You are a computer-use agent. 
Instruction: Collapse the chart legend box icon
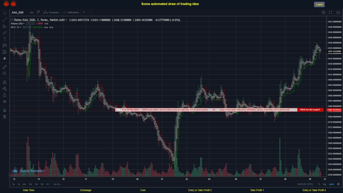[12, 20]
